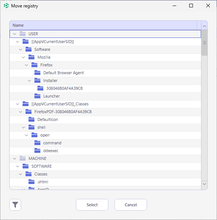Click the folder icon beside Launcher
Image resolution: width=217 pixels, height=220 pixels.
[37, 96]
